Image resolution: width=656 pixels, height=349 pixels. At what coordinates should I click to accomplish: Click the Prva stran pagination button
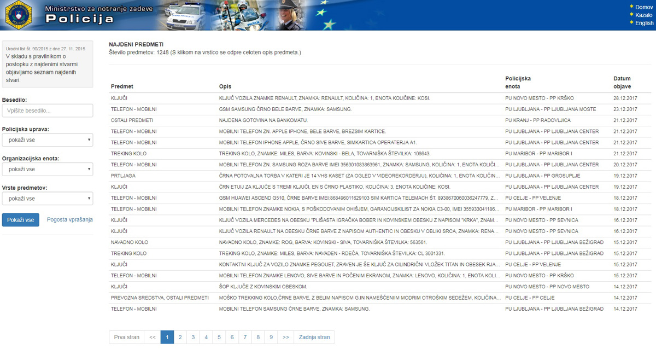pyautogui.click(x=126, y=338)
